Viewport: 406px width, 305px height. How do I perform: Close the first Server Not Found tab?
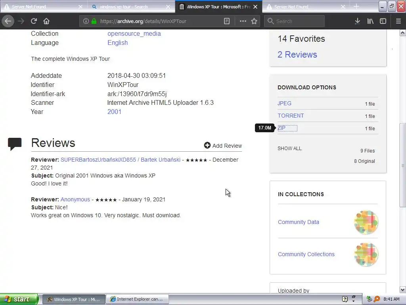[80, 7]
